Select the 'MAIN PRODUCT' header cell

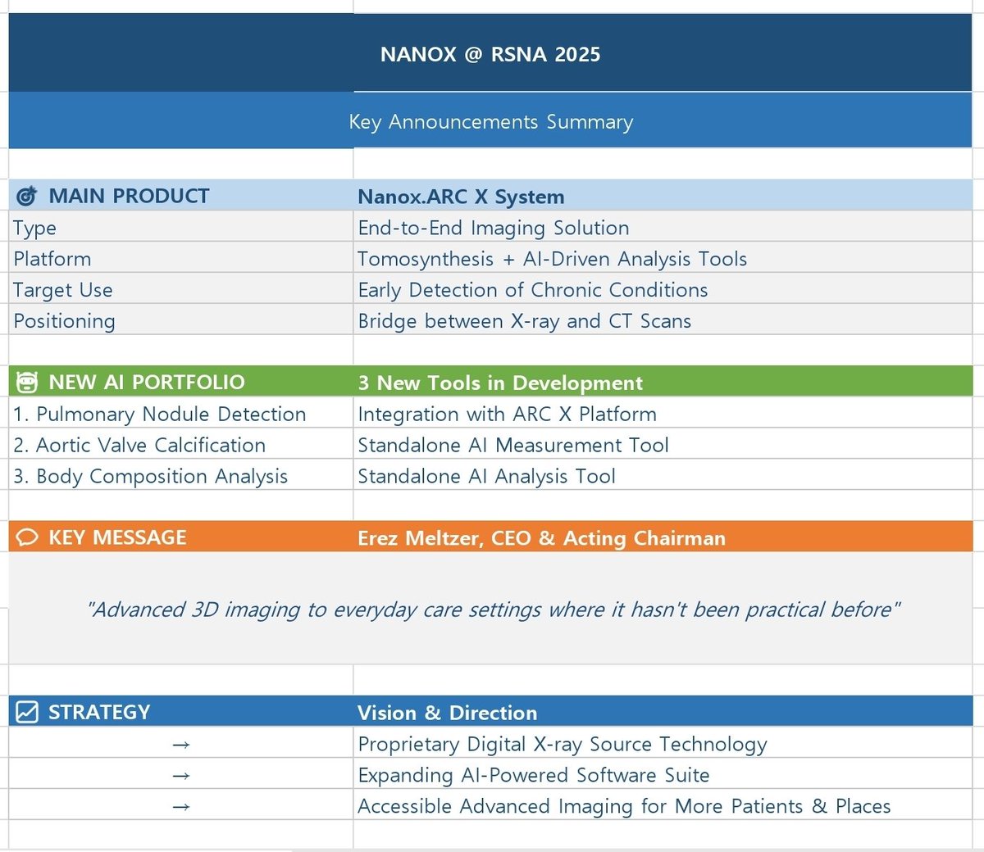pyautogui.click(x=181, y=196)
